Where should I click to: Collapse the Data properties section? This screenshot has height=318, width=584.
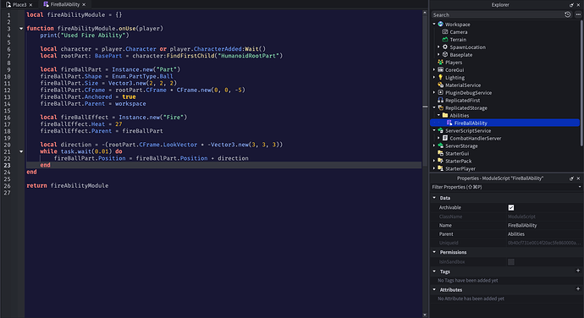(x=434, y=198)
